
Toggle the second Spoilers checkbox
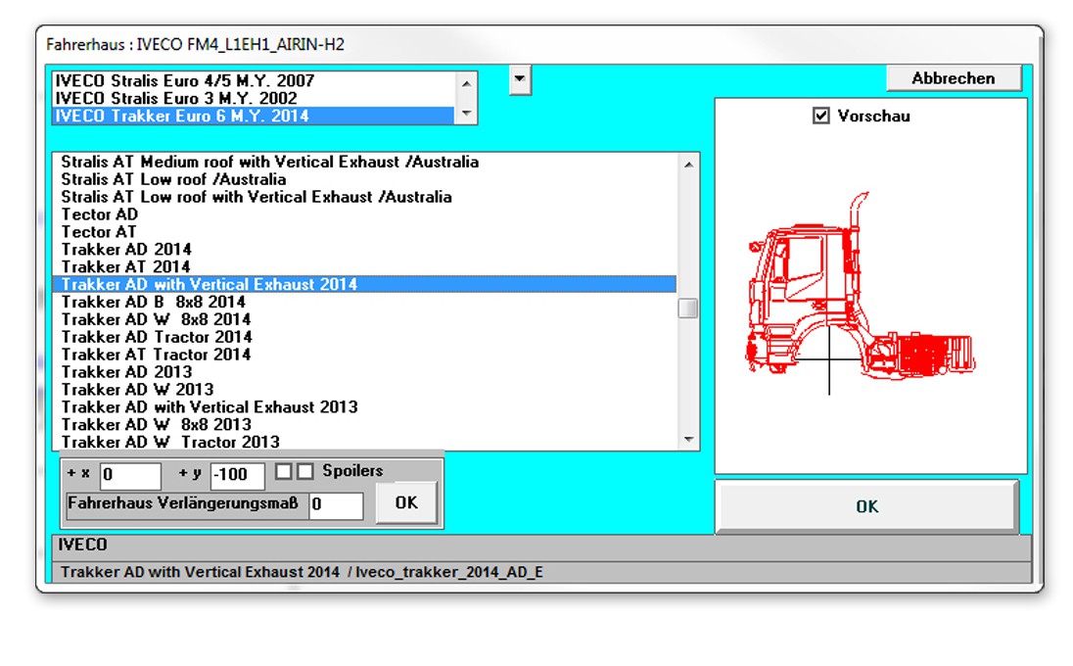pyautogui.click(x=305, y=472)
